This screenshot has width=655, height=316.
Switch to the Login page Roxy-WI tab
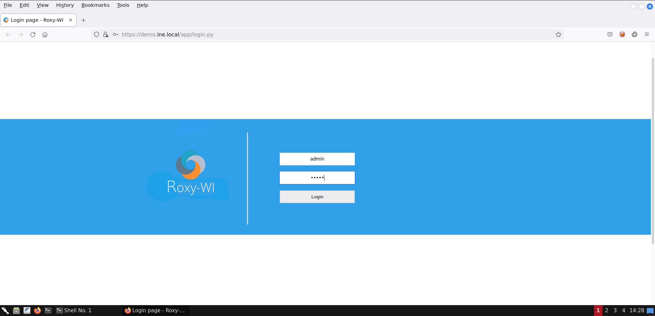click(x=38, y=20)
